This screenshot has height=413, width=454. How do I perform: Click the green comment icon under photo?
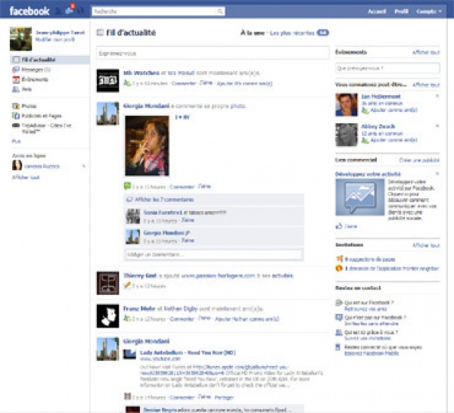point(127,186)
